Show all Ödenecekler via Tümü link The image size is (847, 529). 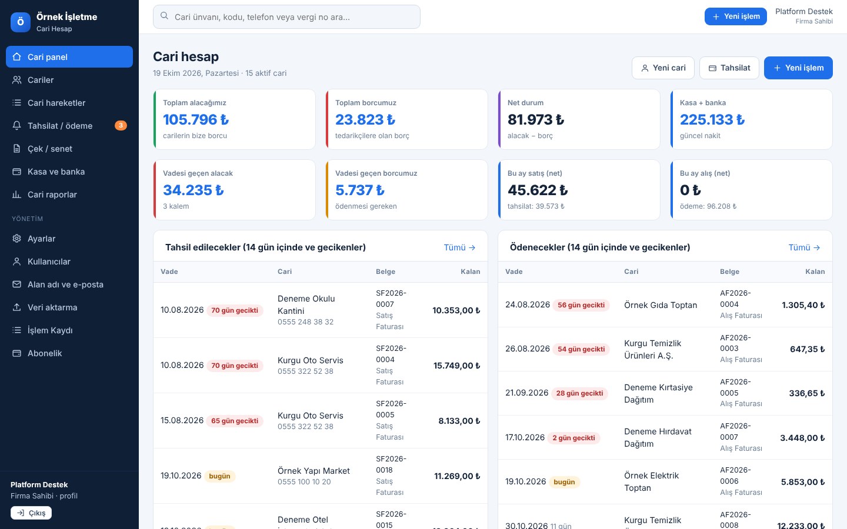[804, 247]
